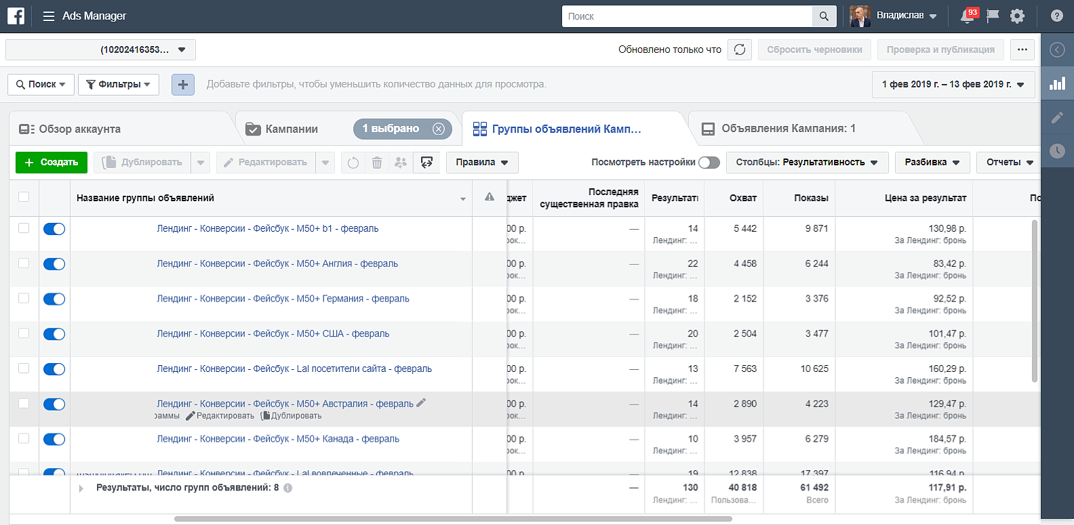This screenshot has height=525, width=1074.
Task: Click in the top Поиск search field
Action: click(x=687, y=16)
